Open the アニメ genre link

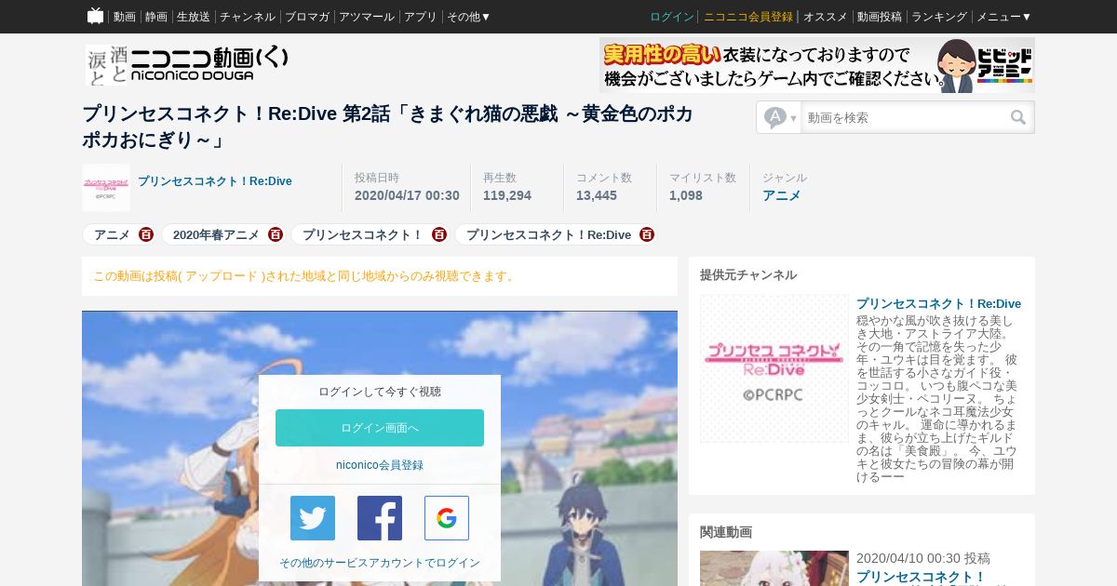[x=781, y=195]
